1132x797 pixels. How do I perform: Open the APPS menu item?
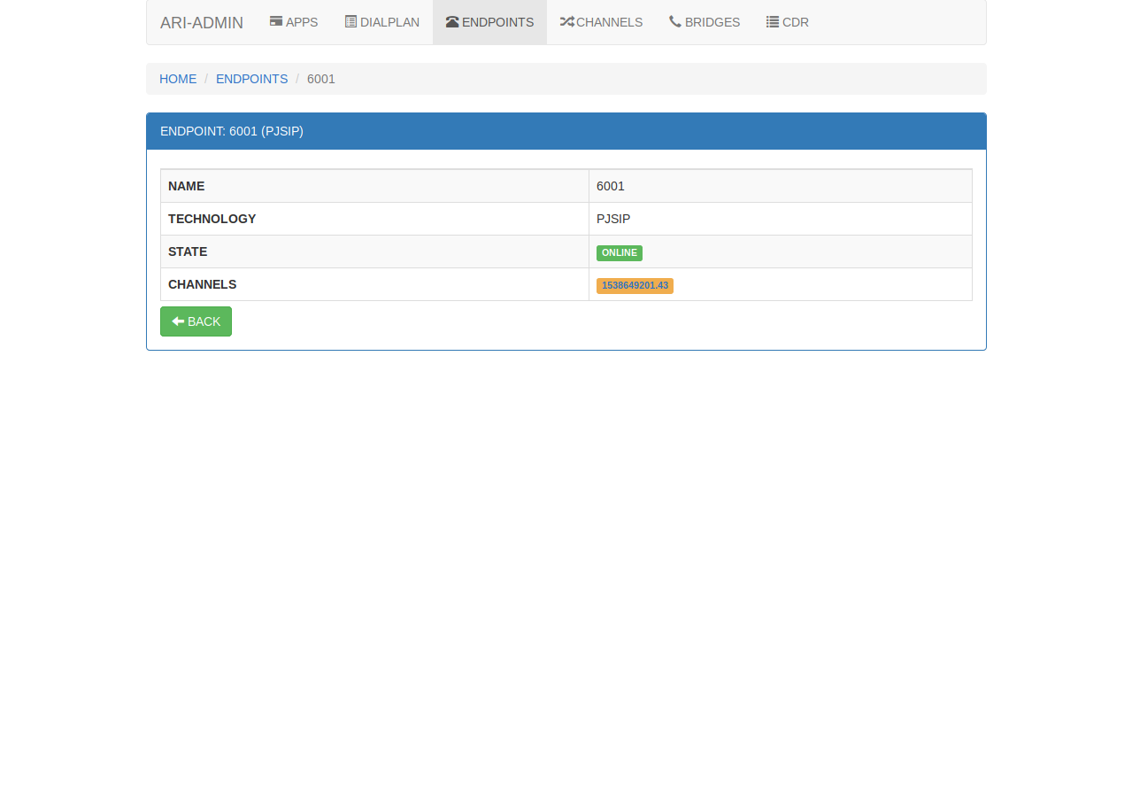click(294, 22)
